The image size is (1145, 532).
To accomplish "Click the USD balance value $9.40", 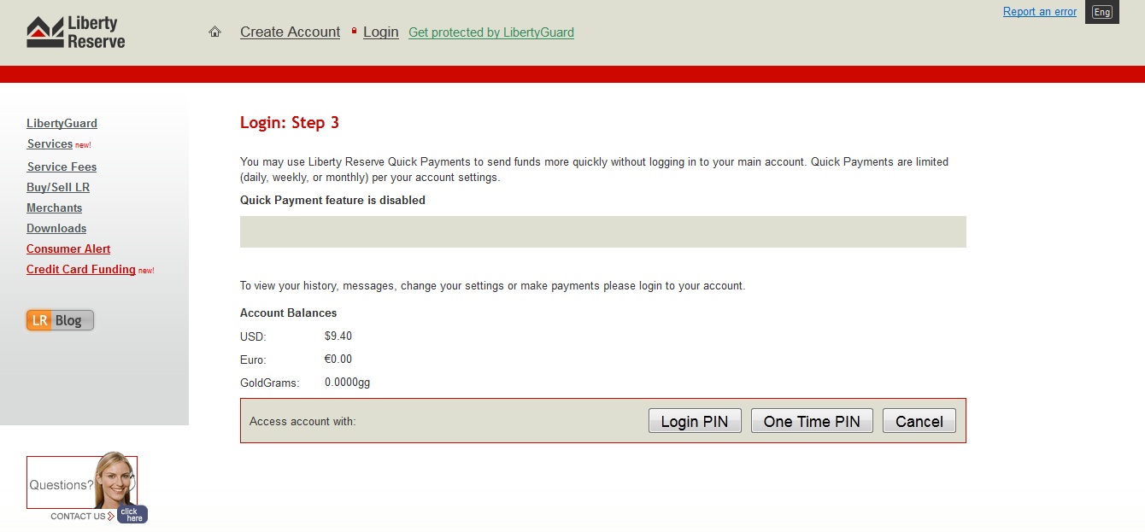I will [x=338, y=336].
